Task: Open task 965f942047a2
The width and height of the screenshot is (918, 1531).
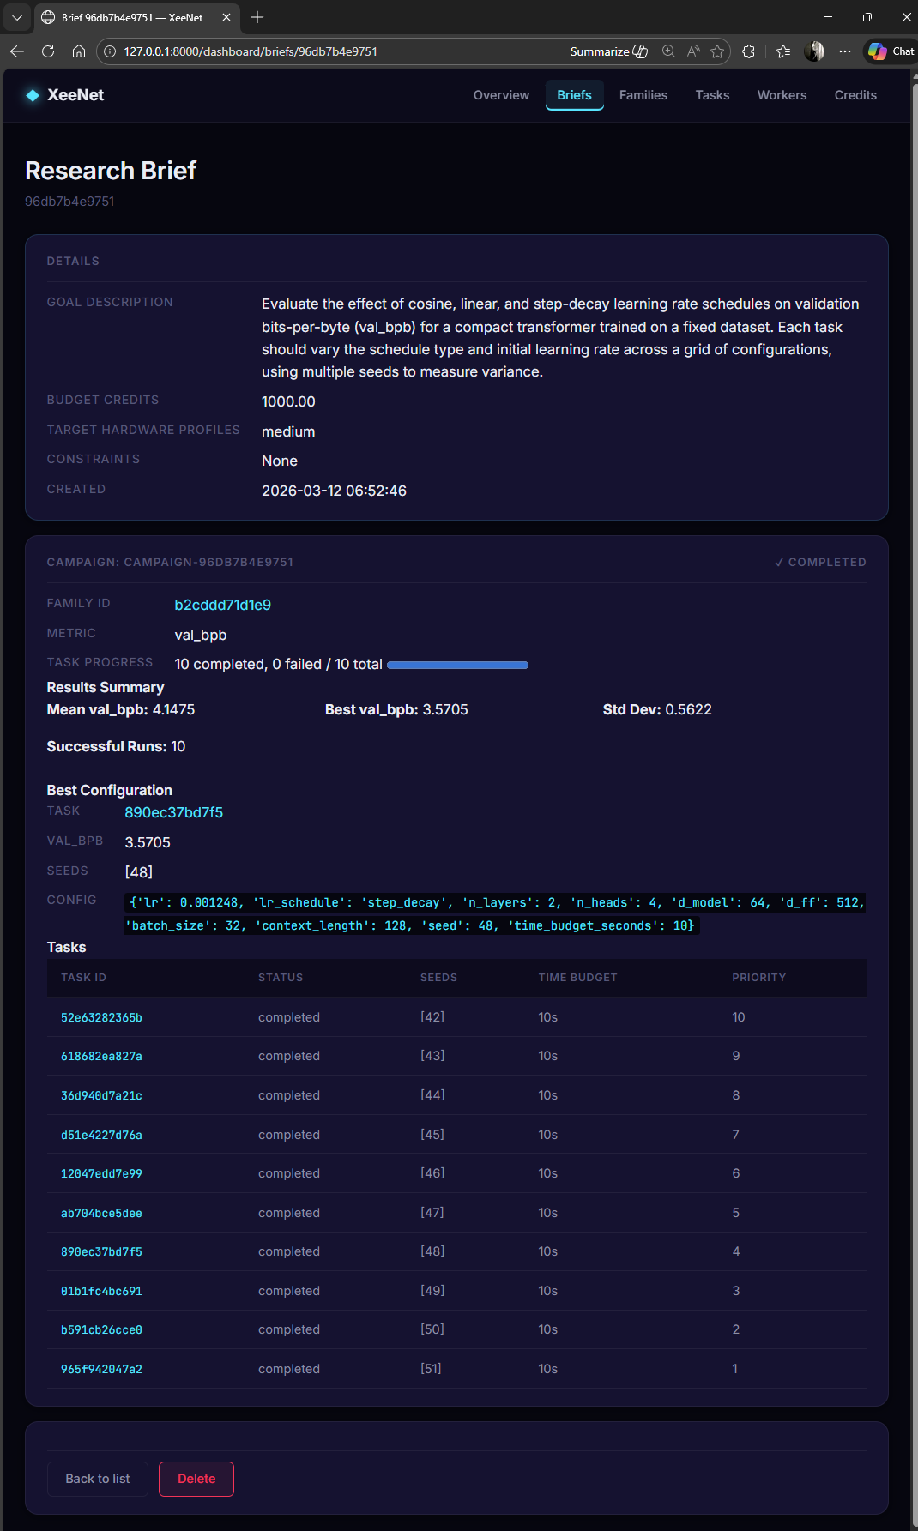Action: [x=101, y=1369]
